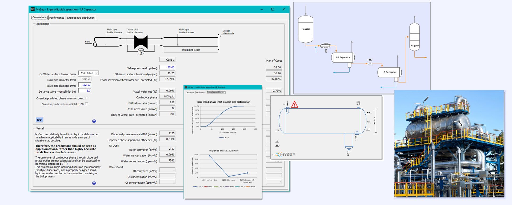
Task: Open the Calculations tab
Action: pyautogui.click(x=39, y=18)
